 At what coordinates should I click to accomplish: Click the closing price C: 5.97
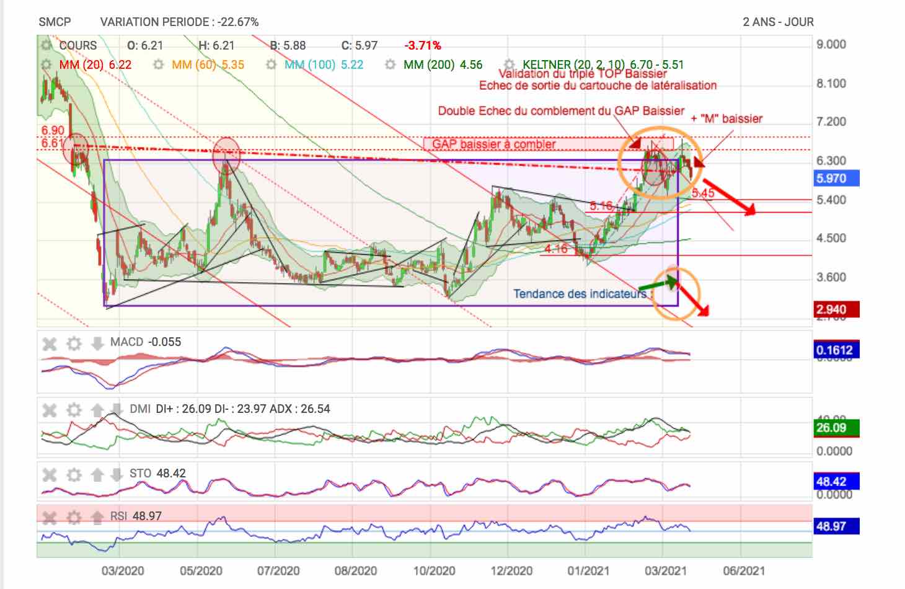pos(360,45)
